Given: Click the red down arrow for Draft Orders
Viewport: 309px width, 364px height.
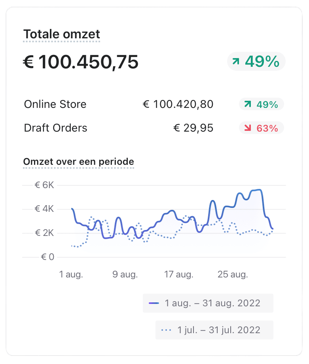Looking at the screenshot, I should (248, 128).
